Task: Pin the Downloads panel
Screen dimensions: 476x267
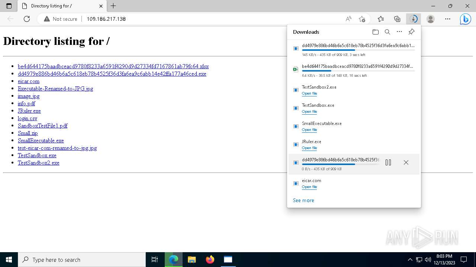Action: 411,32
